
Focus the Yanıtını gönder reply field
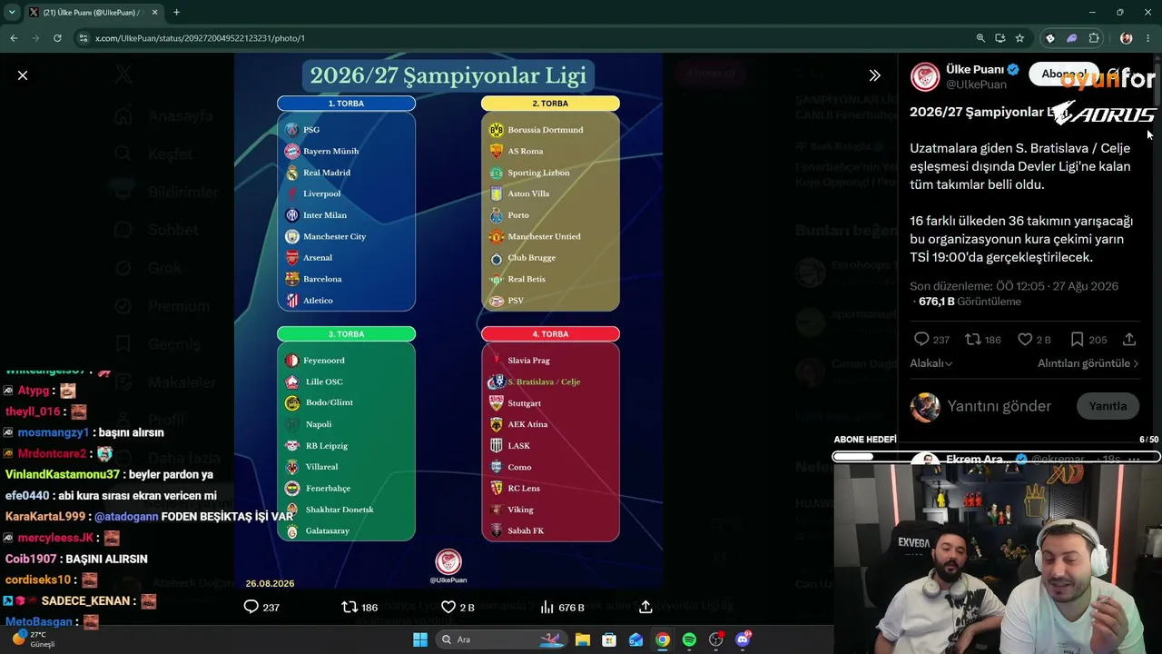pos(1000,406)
